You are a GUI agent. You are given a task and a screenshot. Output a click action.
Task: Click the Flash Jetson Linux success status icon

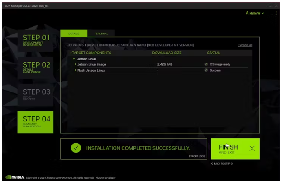(206, 70)
